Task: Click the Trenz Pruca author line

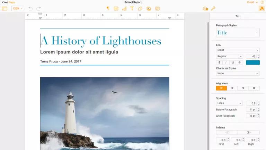Action: 61,61
